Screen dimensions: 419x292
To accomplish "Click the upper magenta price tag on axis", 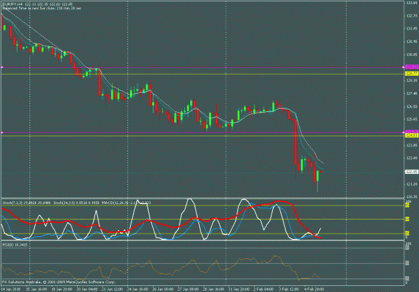I will (412, 67).
